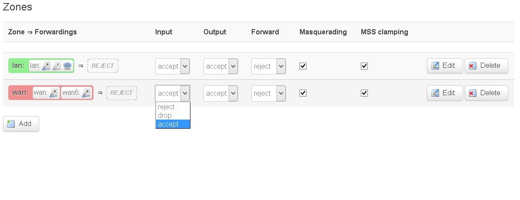The height and width of the screenshot is (200, 520).
Task: Open the wan zone Forward dropdown
Action: pos(268,93)
